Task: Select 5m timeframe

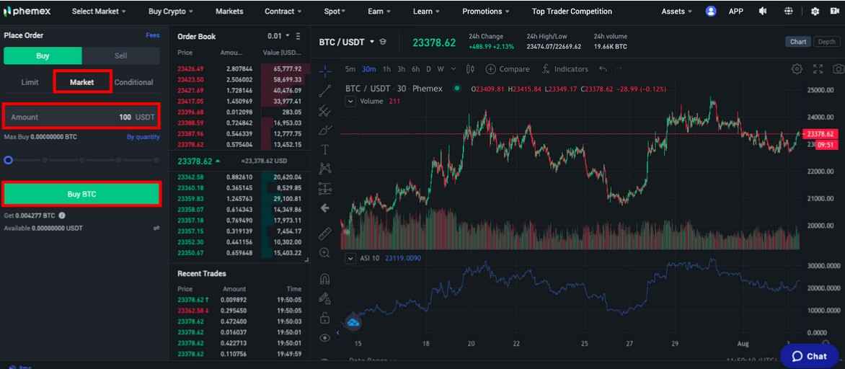Action: (x=350, y=69)
